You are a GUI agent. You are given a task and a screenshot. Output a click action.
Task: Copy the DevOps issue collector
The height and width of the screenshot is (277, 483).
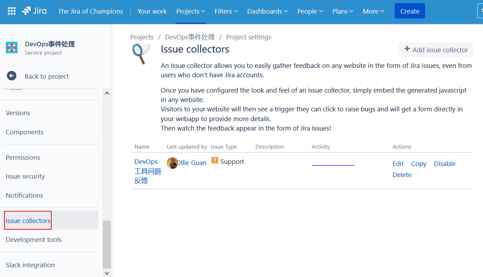pyautogui.click(x=418, y=164)
